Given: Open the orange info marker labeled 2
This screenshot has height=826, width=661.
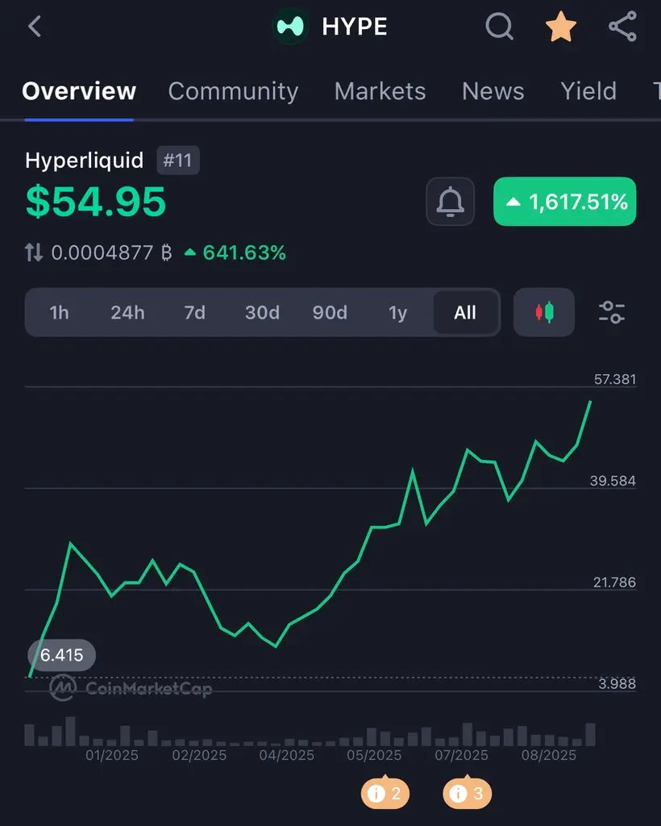Looking at the screenshot, I should coord(385,793).
